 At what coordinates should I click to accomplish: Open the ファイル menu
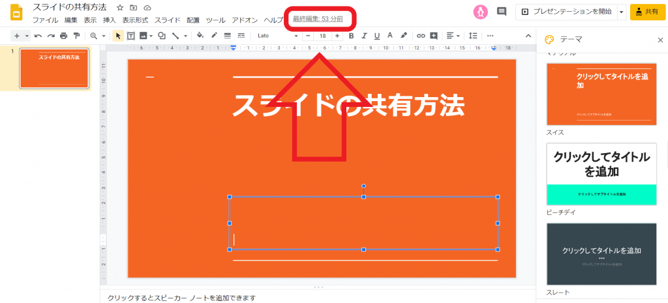[x=46, y=20]
